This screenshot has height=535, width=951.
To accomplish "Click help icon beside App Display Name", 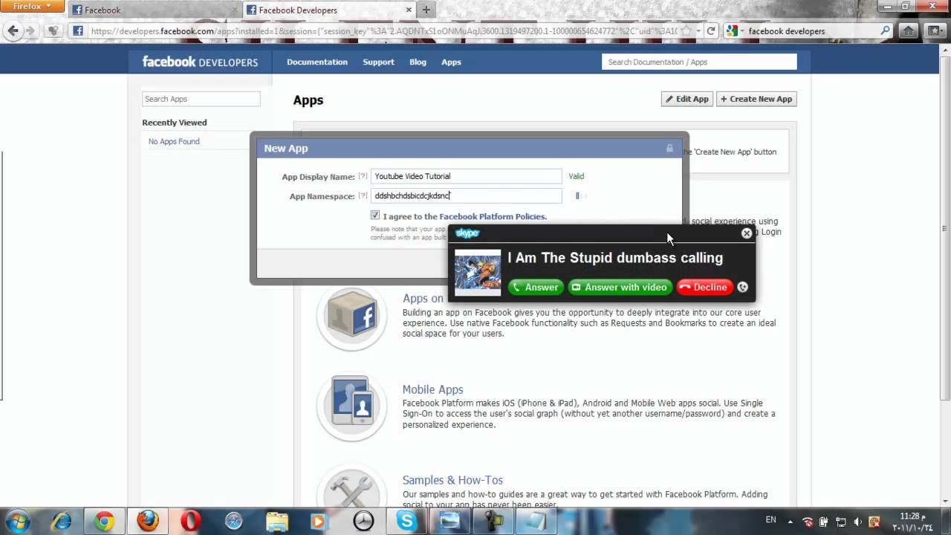I will (x=363, y=176).
